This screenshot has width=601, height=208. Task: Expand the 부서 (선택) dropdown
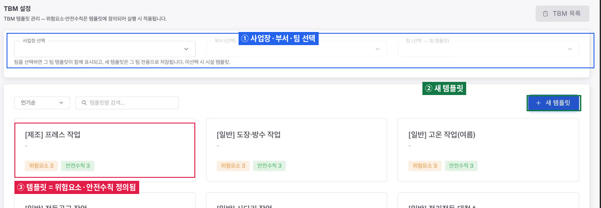point(296,49)
